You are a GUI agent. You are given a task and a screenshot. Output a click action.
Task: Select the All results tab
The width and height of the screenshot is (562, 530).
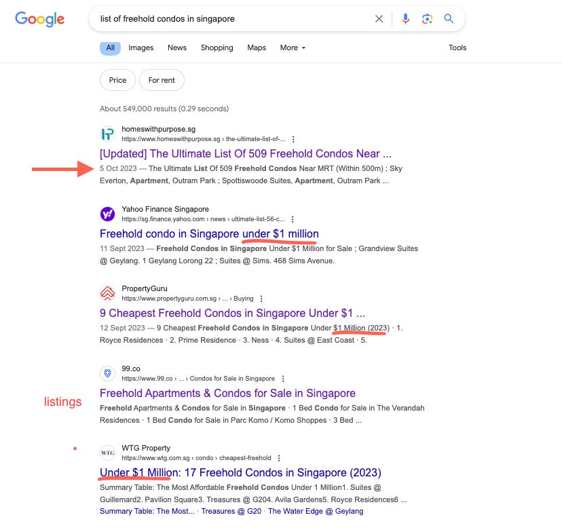coord(110,48)
